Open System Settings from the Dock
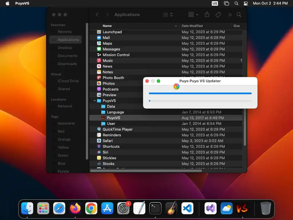This screenshot has height=220, width=293. click(123, 208)
